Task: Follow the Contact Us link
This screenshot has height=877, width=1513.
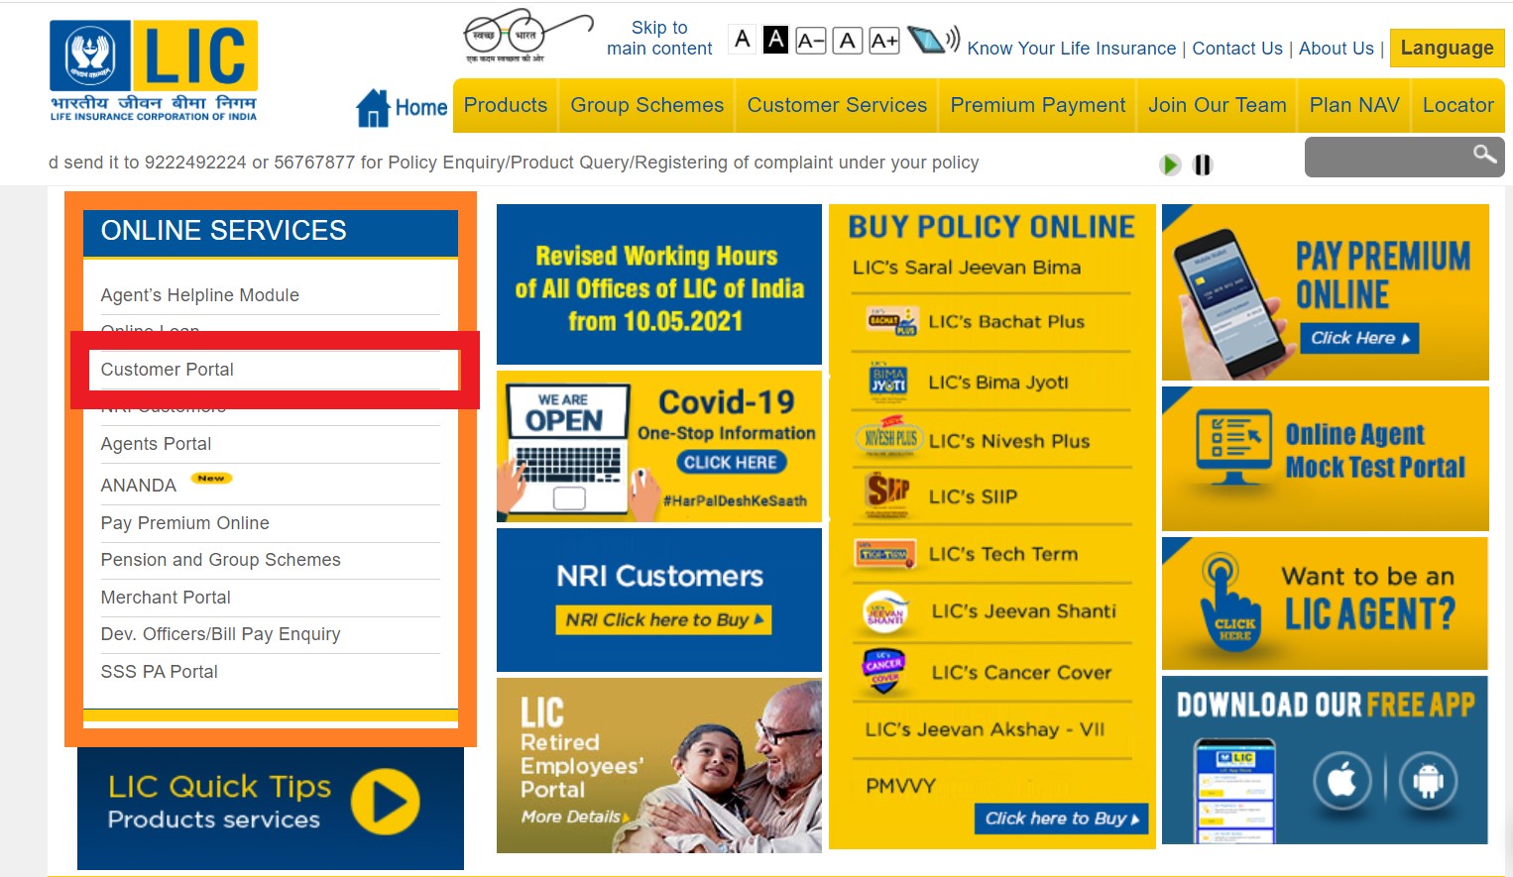Action: [x=1237, y=48]
